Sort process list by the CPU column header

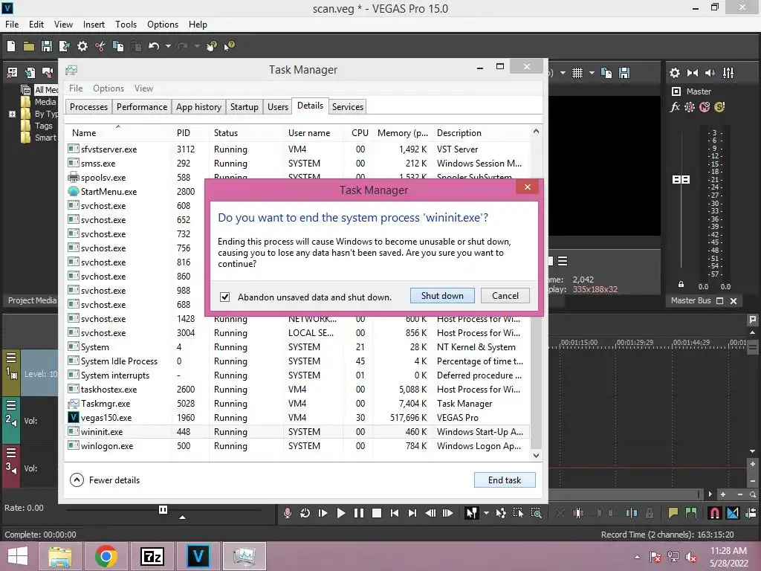(x=360, y=132)
